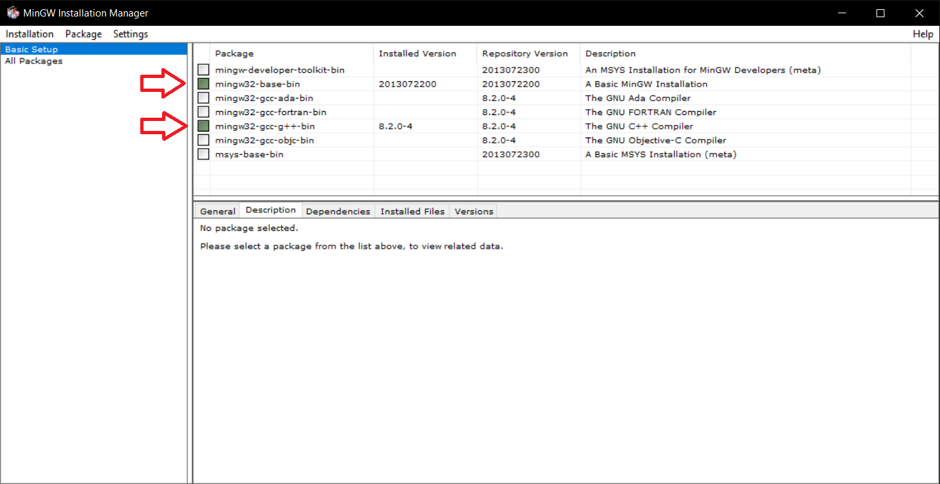
Task: Switch to the General tab
Action: 218,212
